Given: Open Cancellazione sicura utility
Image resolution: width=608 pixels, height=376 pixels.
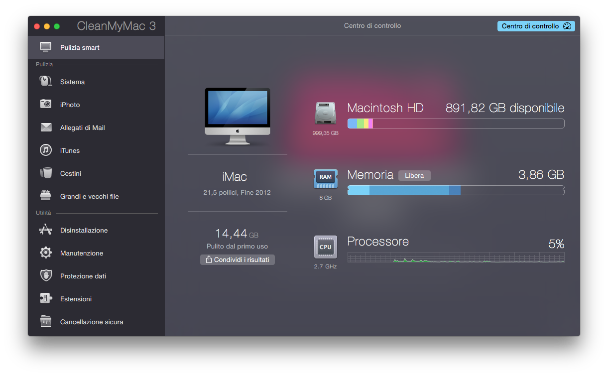Looking at the screenshot, I should click(x=96, y=322).
